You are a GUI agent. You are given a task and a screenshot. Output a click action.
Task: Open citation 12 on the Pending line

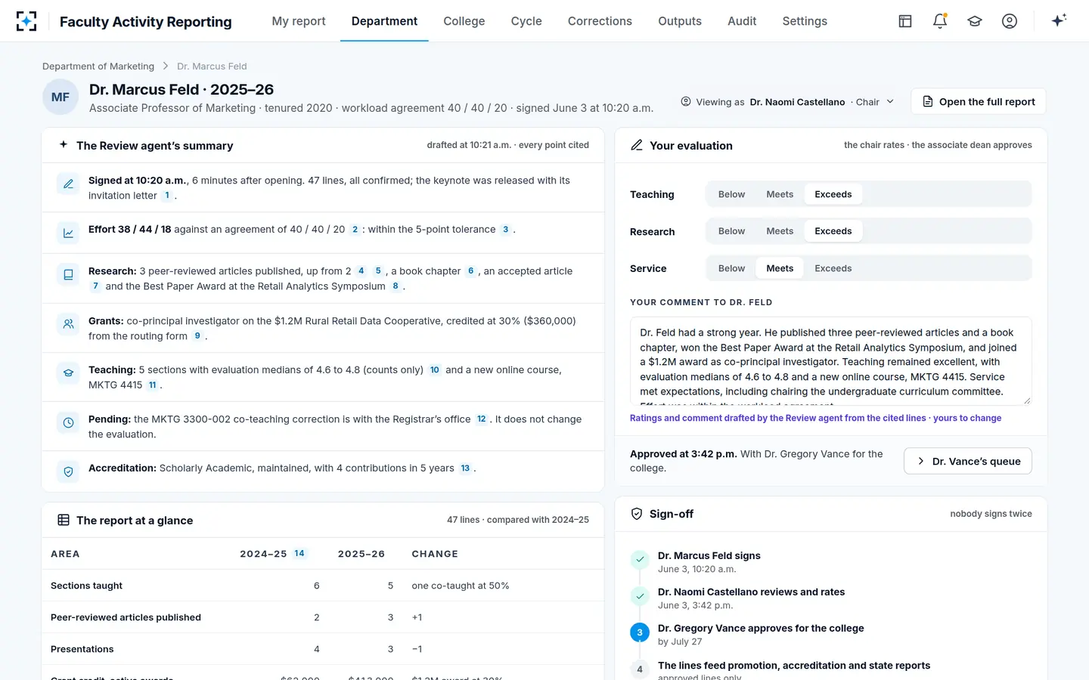(481, 419)
